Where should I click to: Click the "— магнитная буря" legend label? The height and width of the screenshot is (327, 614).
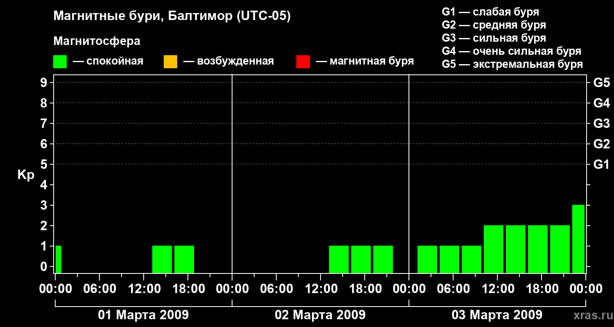365,61
